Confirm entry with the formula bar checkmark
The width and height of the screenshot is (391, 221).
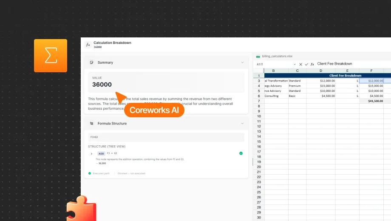click(x=306, y=64)
